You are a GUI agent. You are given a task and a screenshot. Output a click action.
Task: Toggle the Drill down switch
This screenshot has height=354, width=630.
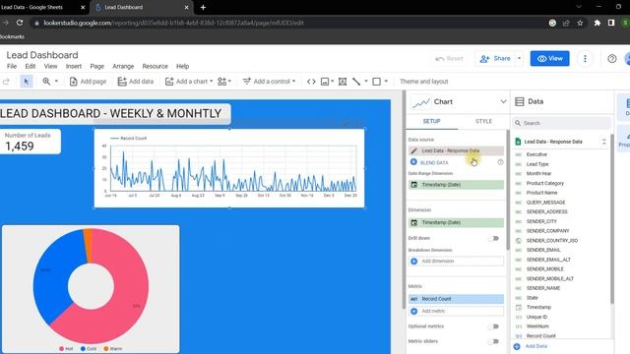click(x=494, y=238)
